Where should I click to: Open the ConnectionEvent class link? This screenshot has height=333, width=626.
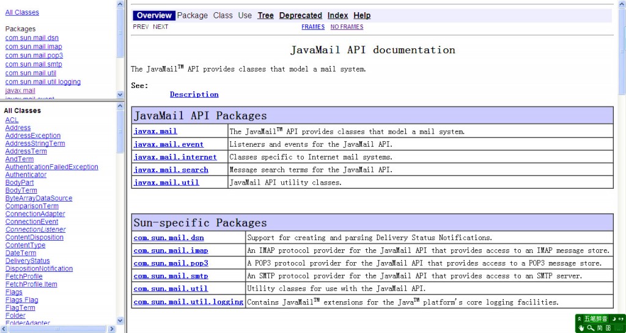point(32,221)
